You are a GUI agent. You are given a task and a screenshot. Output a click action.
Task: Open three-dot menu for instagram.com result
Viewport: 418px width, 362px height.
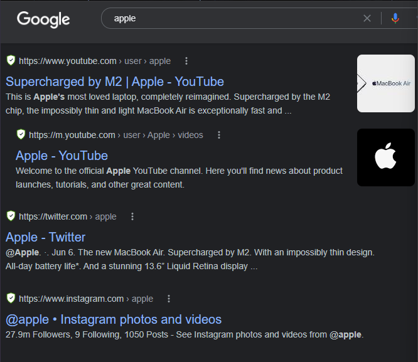[169, 299]
